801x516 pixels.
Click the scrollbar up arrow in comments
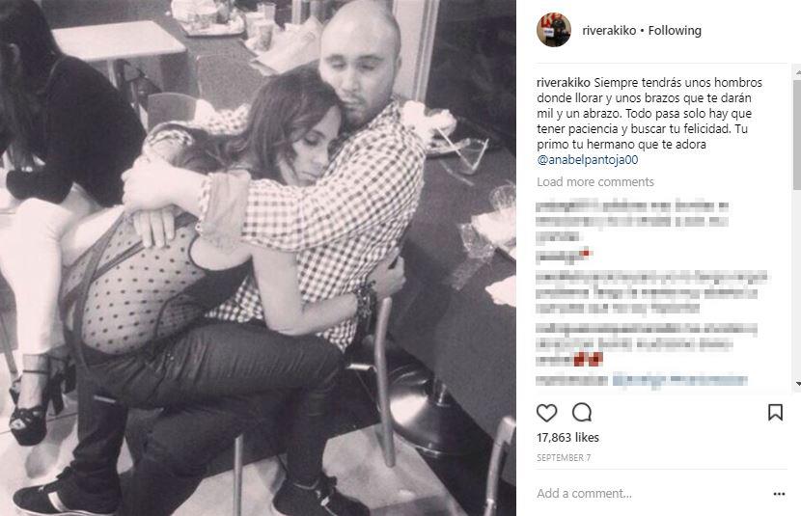tap(797, 73)
